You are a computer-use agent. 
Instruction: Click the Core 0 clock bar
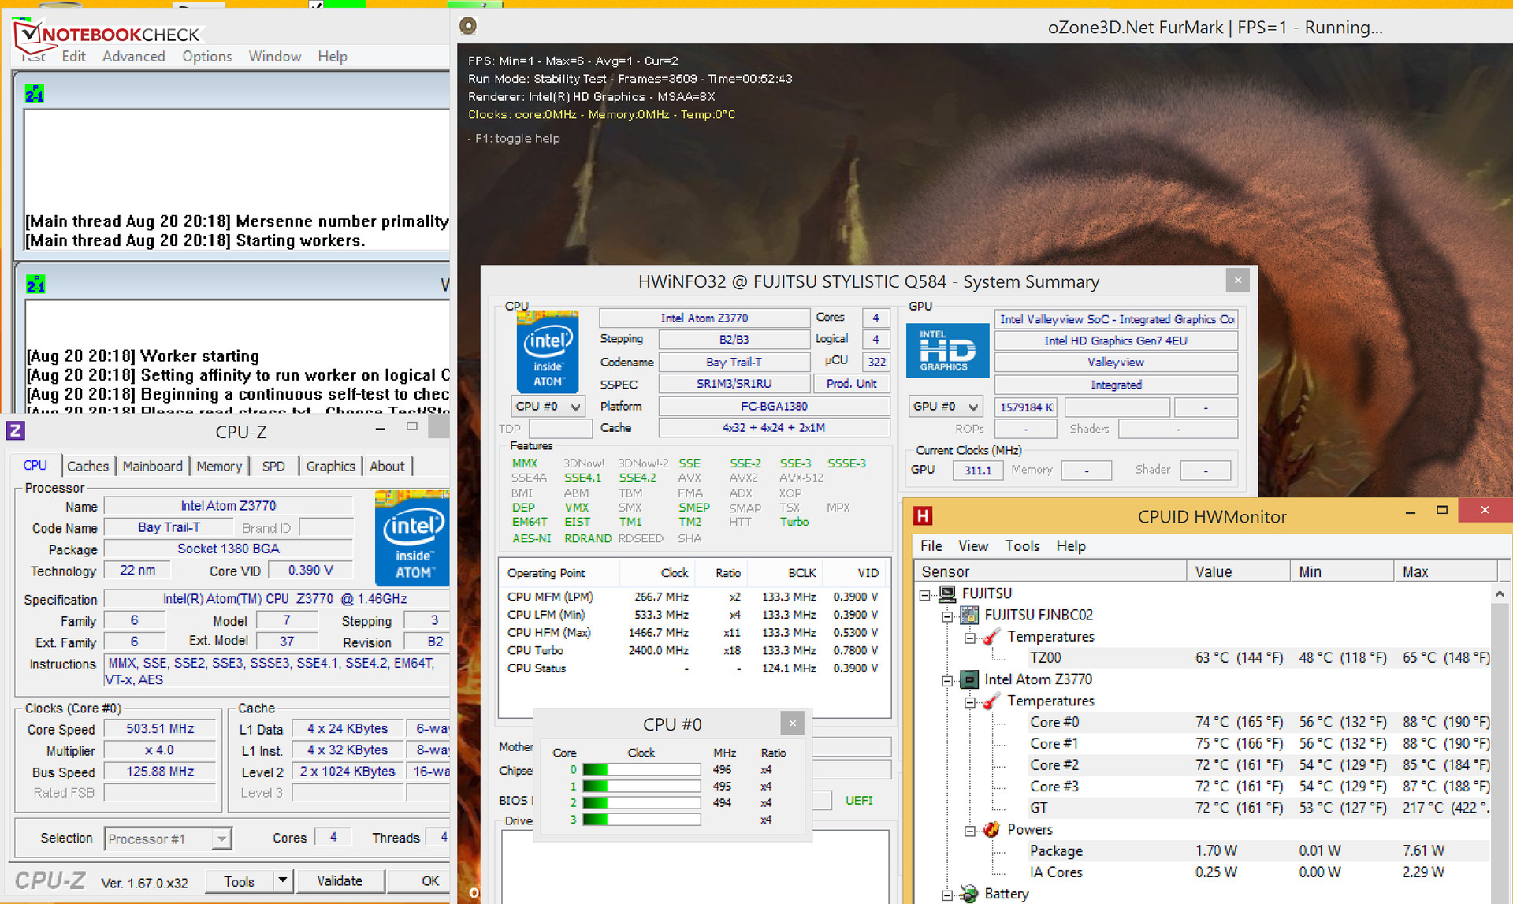click(x=641, y=769)
